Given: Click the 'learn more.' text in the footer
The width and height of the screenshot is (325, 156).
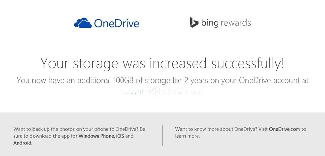Looking at the screenshot, I should pos(187,136).
